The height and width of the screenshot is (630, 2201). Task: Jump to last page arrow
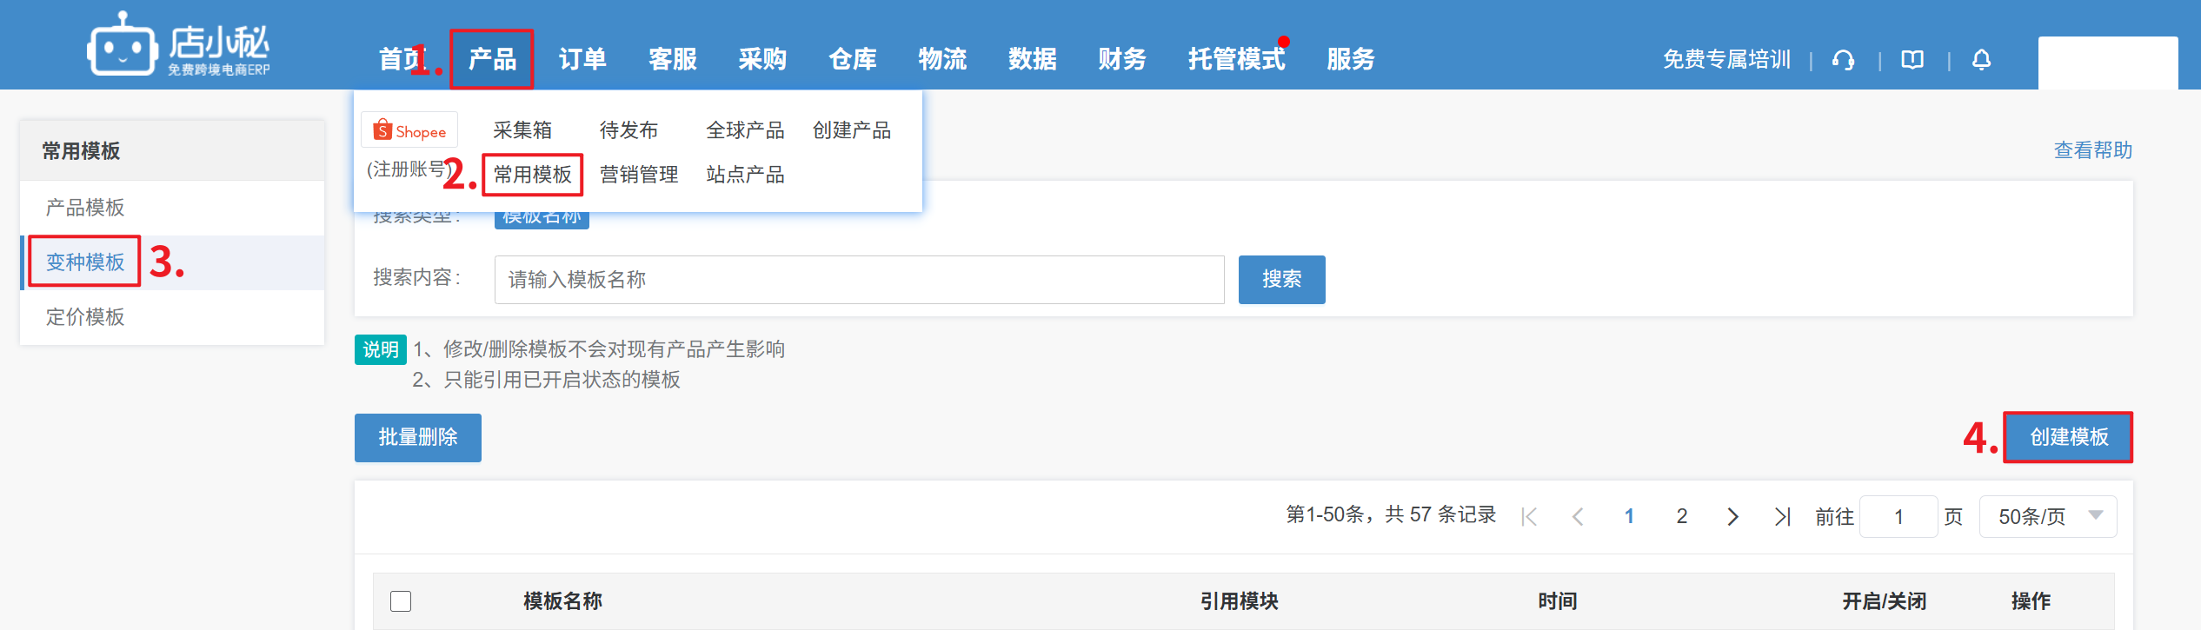[1782, 517]
